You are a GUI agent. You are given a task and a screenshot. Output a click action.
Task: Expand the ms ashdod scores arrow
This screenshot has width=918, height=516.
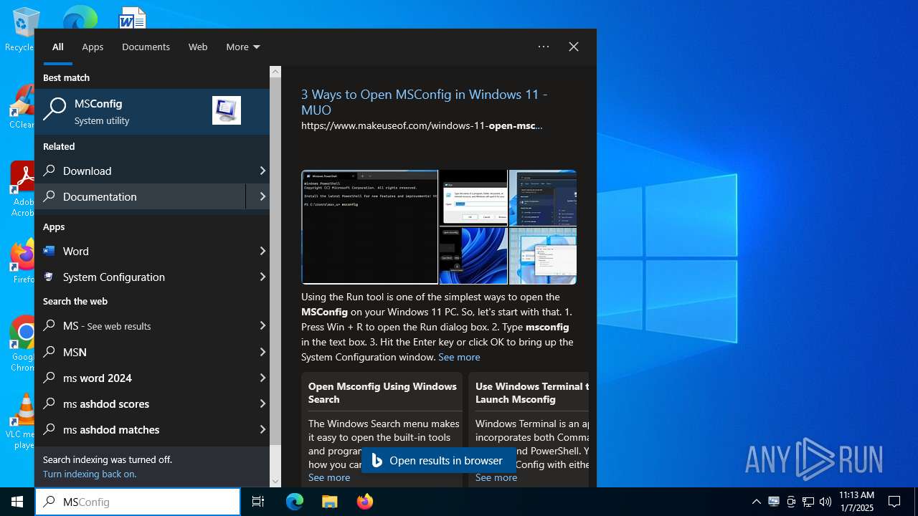pyautogui.click(x=262, y=404)
